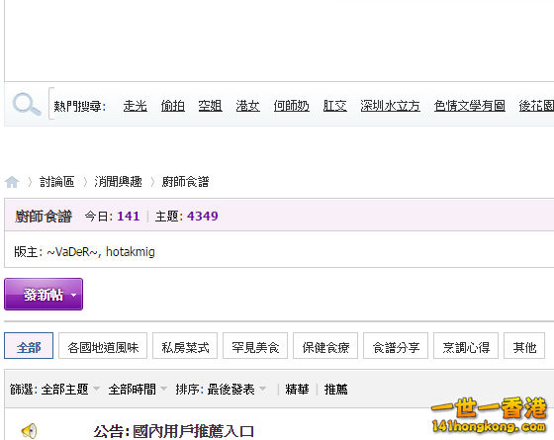
Task: Click the announcement speaker icon
Action: [x=29, y=431]
